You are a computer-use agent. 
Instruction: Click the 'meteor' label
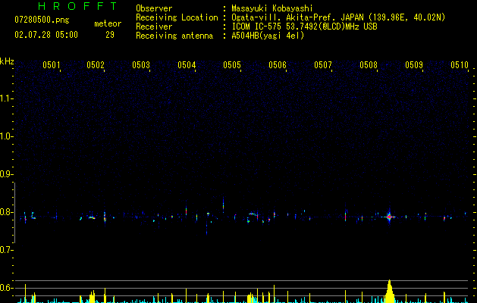point(108,23)
